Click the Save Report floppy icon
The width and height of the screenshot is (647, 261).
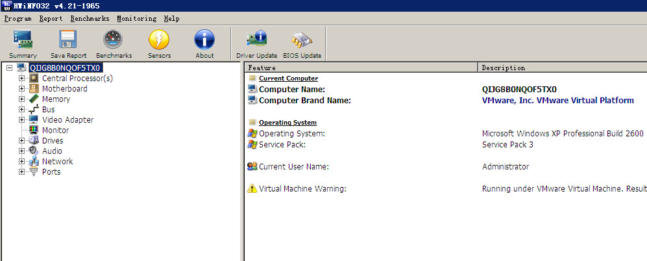pos(69,40)
